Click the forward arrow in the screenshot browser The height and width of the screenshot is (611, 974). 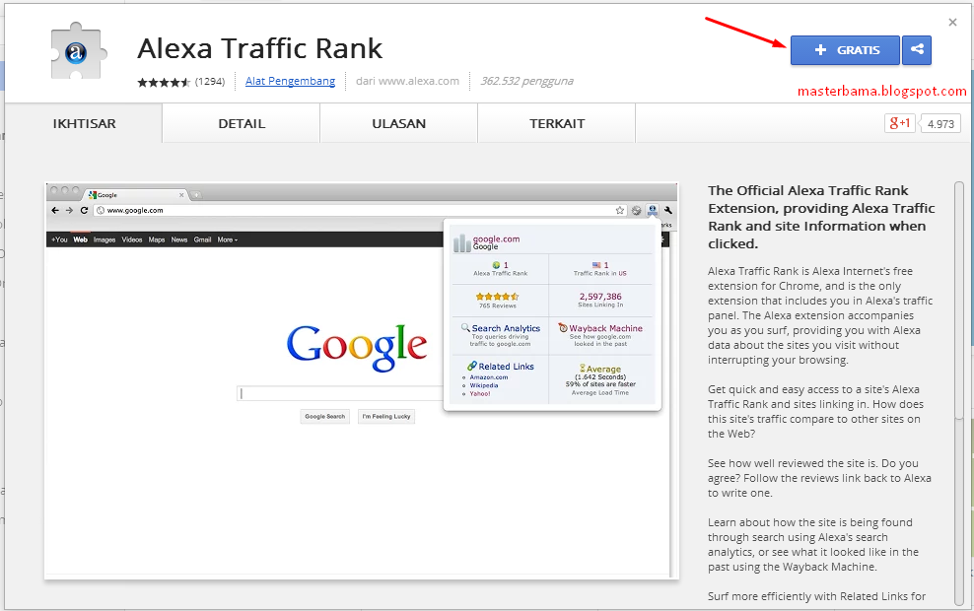70,211
